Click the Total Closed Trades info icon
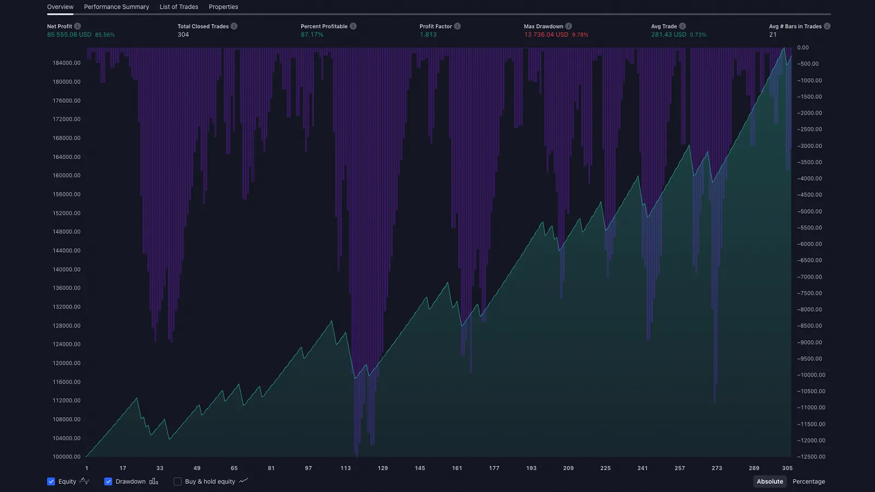The width and height of the screenshot is (875, 492). pos(235,26)
